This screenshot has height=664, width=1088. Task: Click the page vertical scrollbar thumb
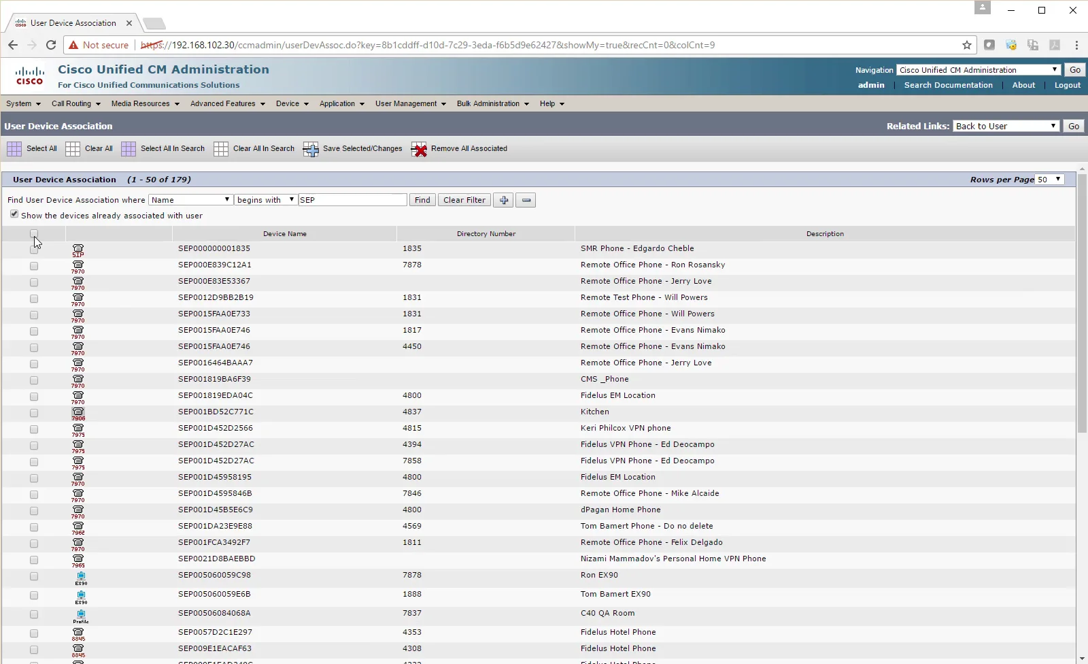[x=1082, y=303]
